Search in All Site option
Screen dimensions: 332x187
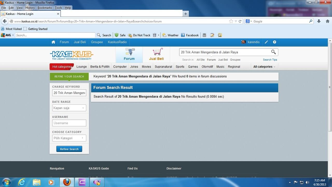(200, 60)
